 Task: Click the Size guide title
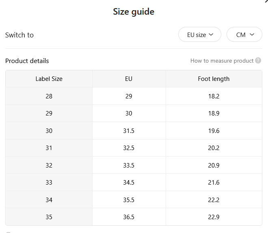tap(134, 12)
